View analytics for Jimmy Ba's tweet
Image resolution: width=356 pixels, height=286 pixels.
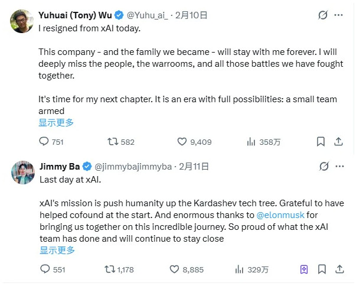[240, 269]
